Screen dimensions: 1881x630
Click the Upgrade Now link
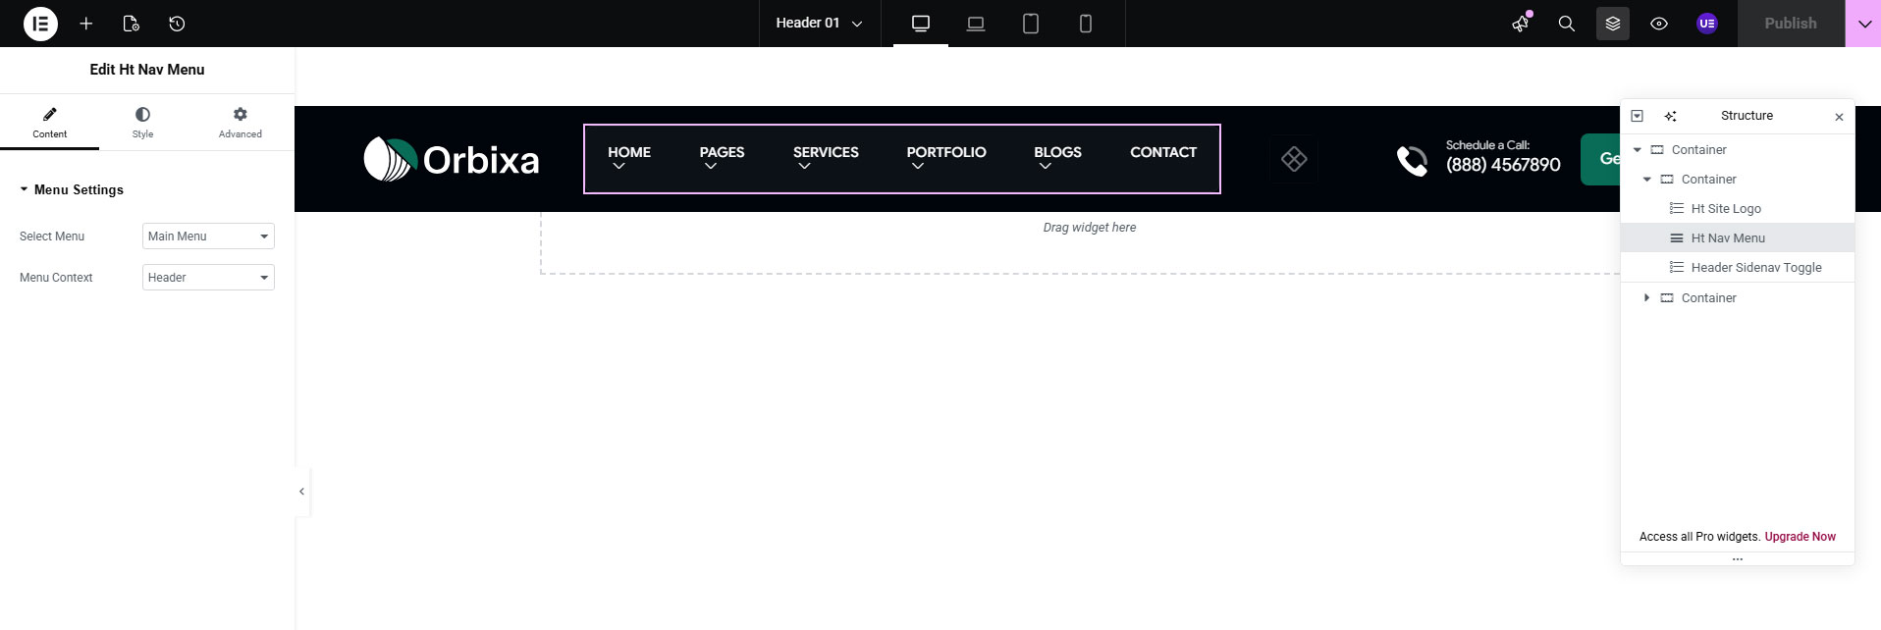[x=1800, y=537]
